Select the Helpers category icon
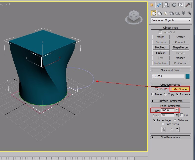This screenshot has height=160, width=195. click(x=178, y=13)
